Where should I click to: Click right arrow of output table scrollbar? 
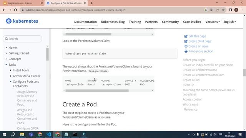[x=153, y=90]
